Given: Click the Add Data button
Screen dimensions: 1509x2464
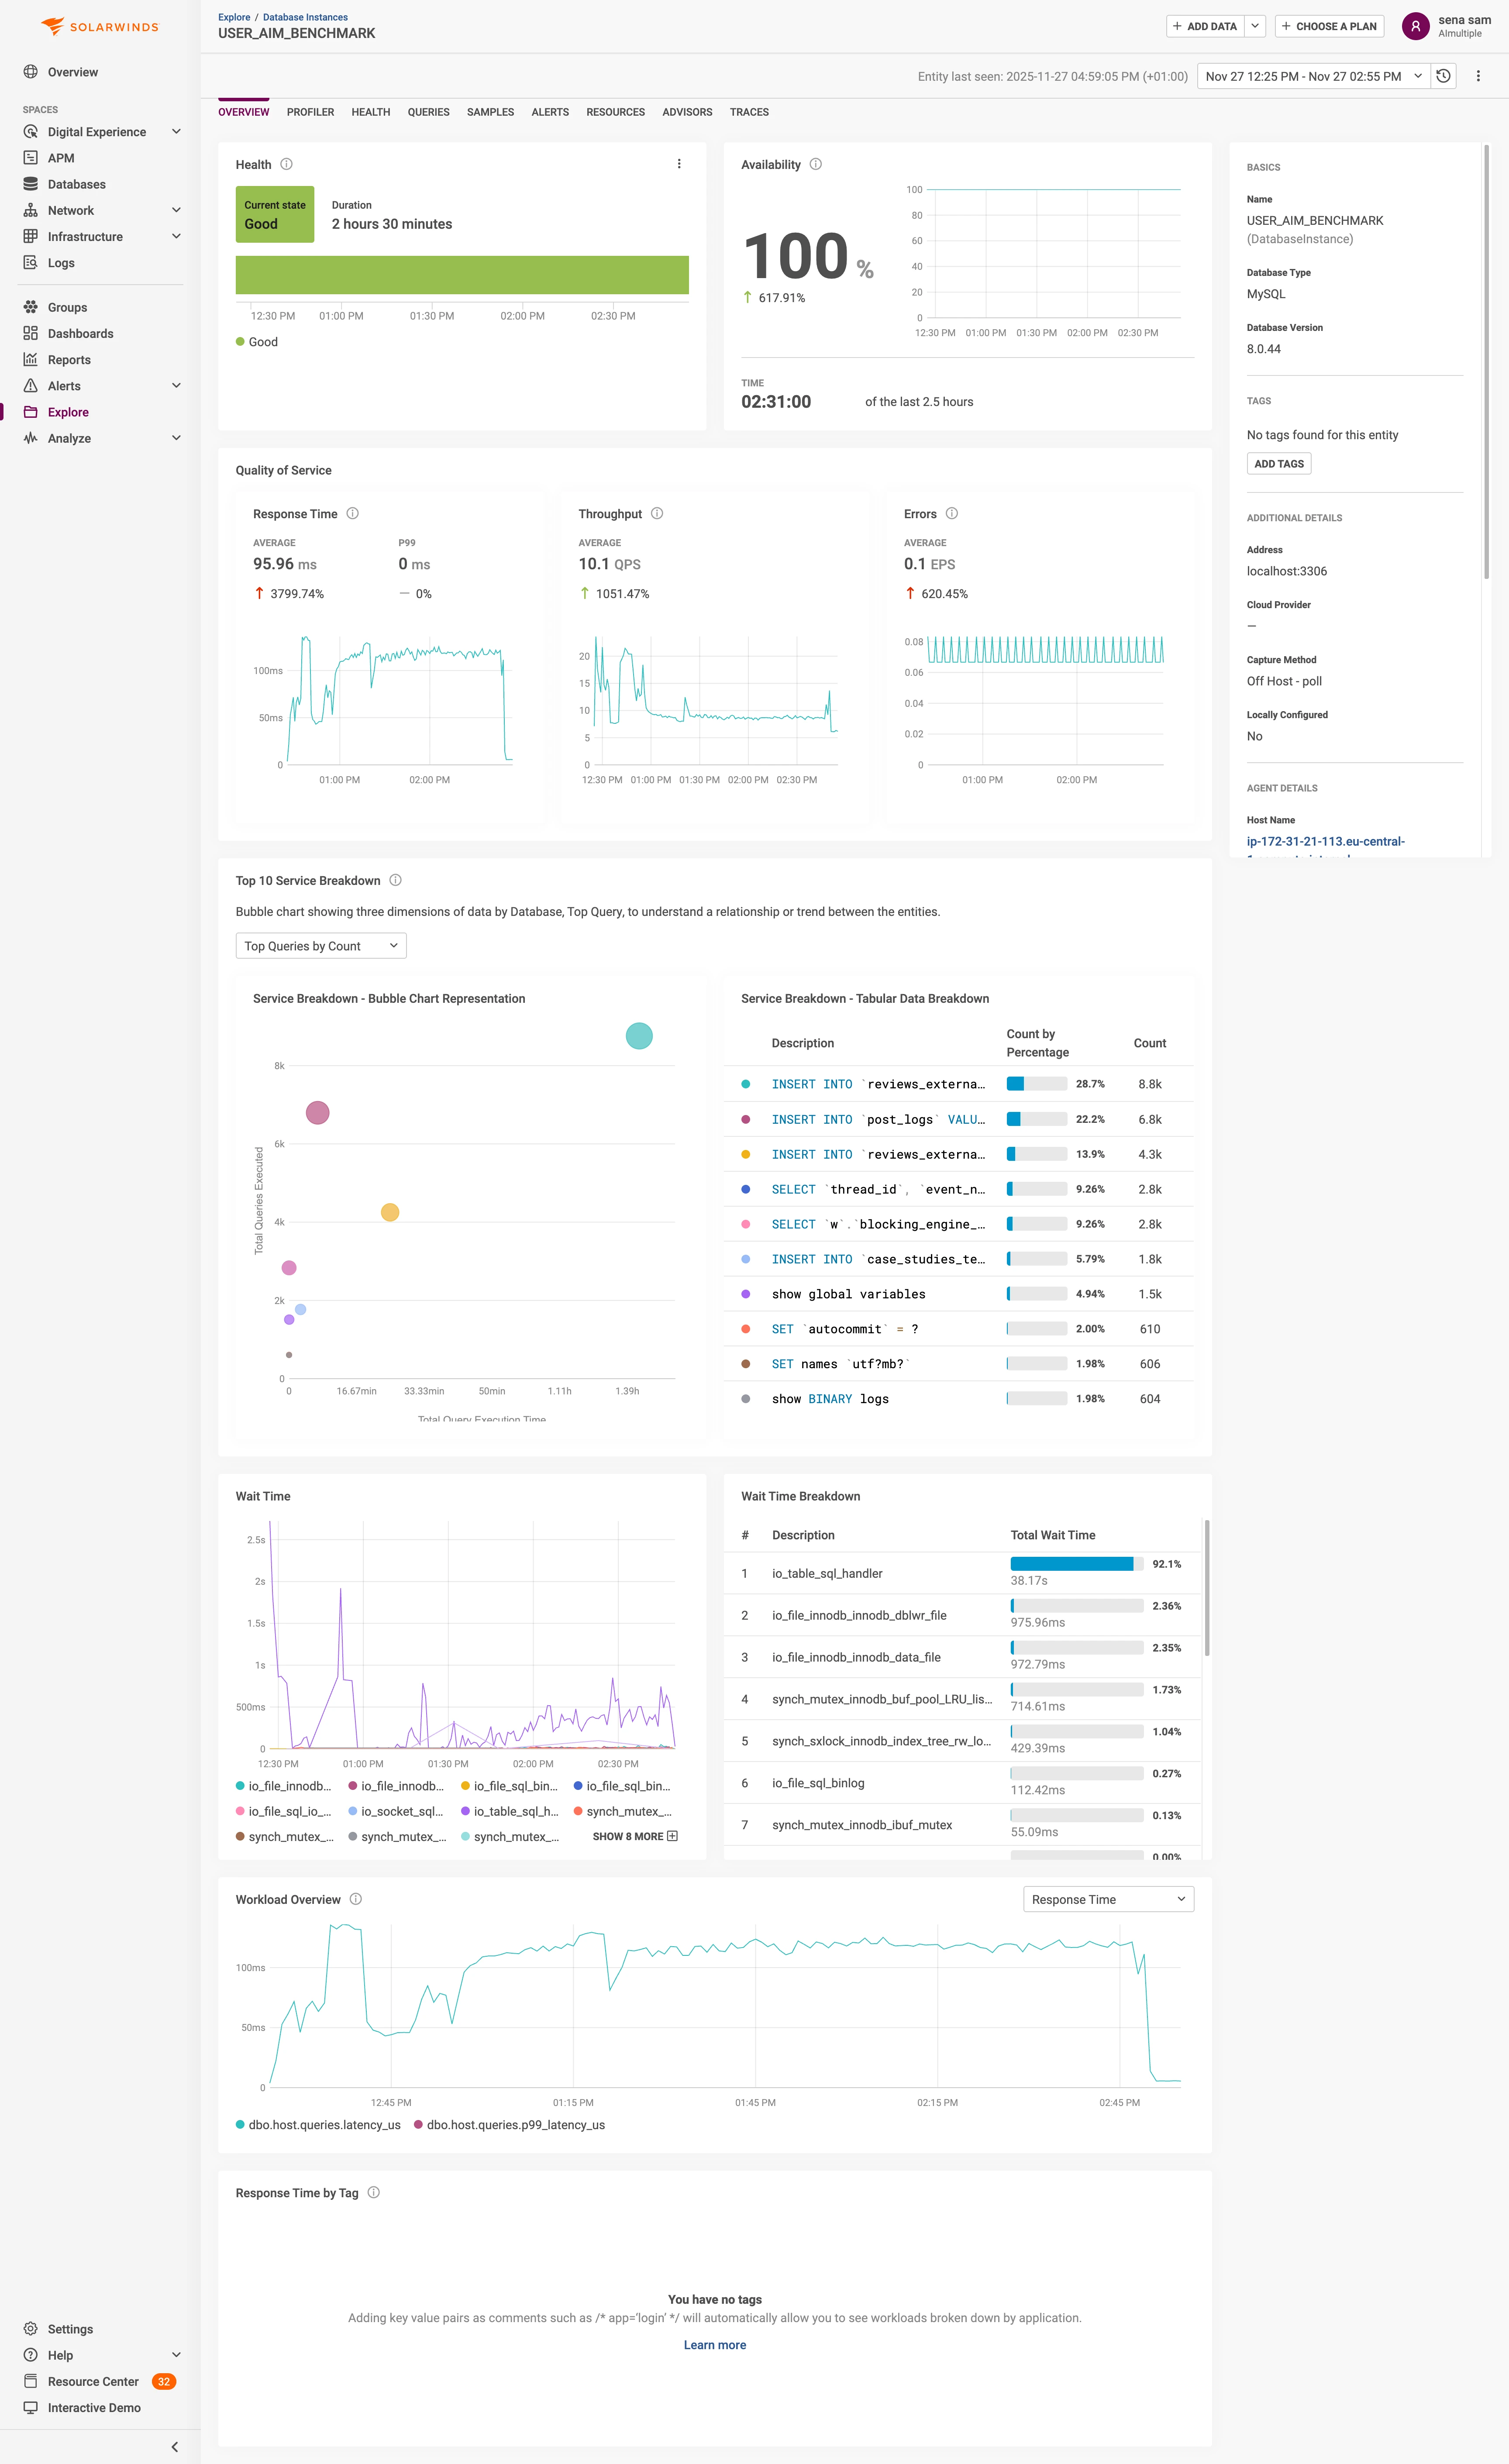Looking at the screenshot, I should (x=1205, y=26).
